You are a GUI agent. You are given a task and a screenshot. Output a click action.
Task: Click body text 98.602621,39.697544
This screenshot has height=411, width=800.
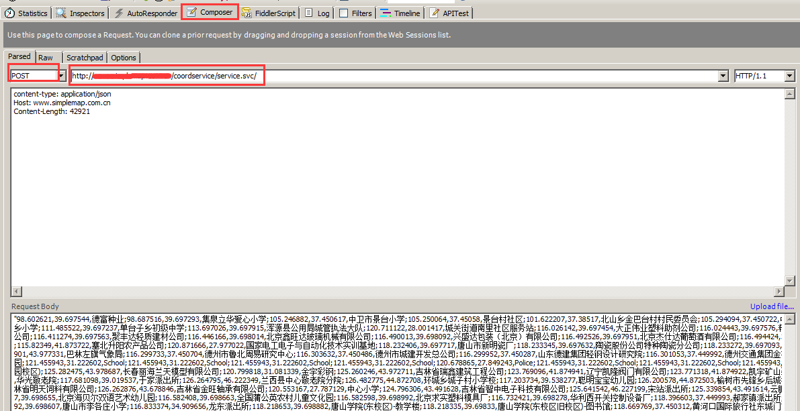pos(54,319)
